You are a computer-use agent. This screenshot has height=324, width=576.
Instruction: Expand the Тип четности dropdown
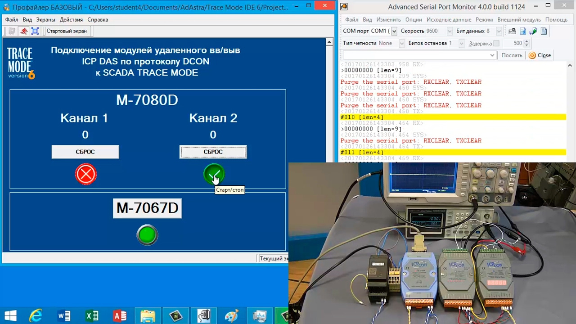point(401,43)
